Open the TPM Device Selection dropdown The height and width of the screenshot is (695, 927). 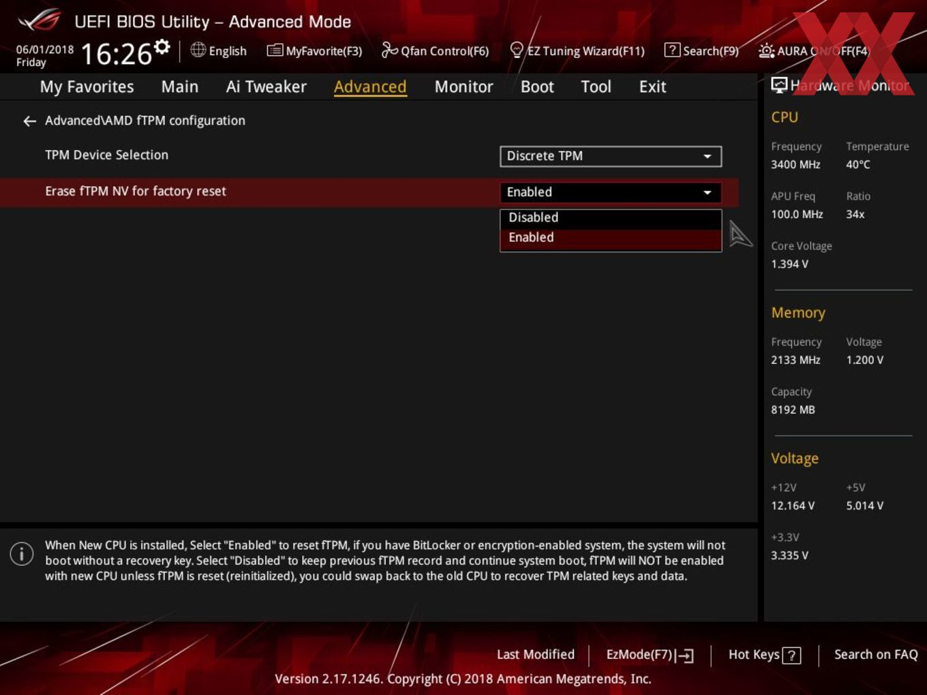(x=611, y=156)
